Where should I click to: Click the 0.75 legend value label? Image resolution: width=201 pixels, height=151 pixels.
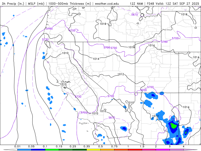[114, 146]
